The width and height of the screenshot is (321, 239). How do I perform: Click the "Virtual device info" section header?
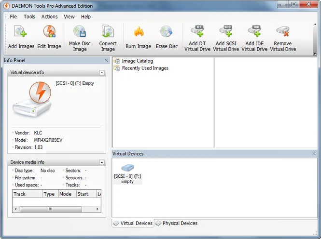pyautogui.click(x=56, y=72)
